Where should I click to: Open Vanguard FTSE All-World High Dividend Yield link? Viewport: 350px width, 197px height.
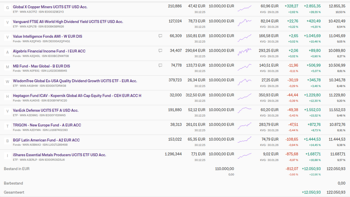click(x=68, y=22)
